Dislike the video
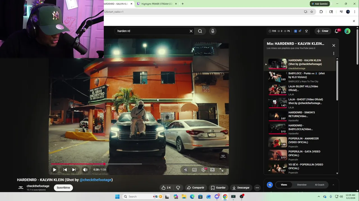The width and height of the screenshot is (359, 201). point(178,188)
